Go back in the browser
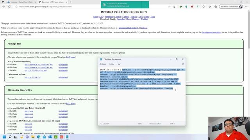The width and height of the screenshot is (250, 140). (x=4, y=7)
